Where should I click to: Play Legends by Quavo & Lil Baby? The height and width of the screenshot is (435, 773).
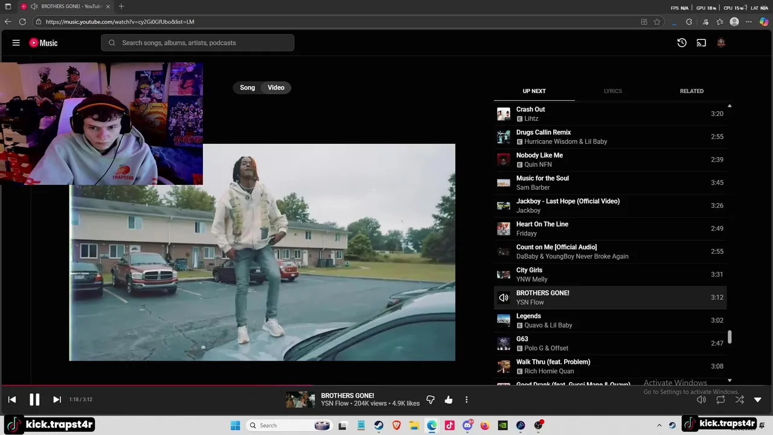[610, 320]
